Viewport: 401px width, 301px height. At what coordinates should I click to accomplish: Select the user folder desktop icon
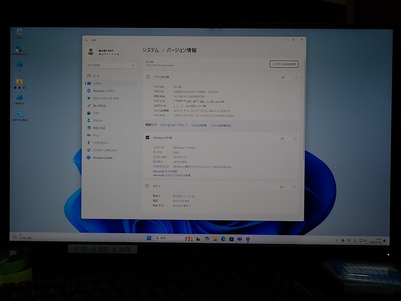pyautogui.click(x=19, y=84)
